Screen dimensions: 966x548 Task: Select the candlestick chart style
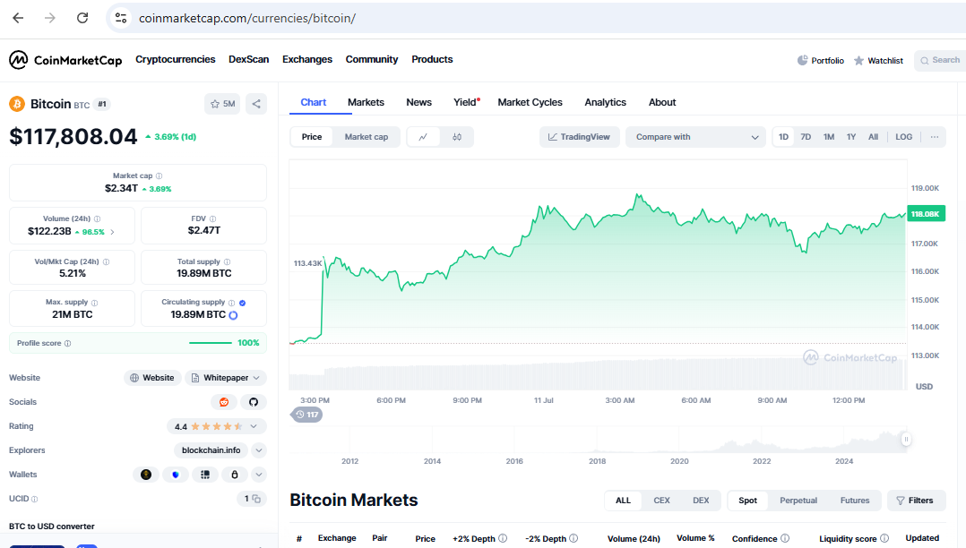pyautogui.click(x=457, y=137)
